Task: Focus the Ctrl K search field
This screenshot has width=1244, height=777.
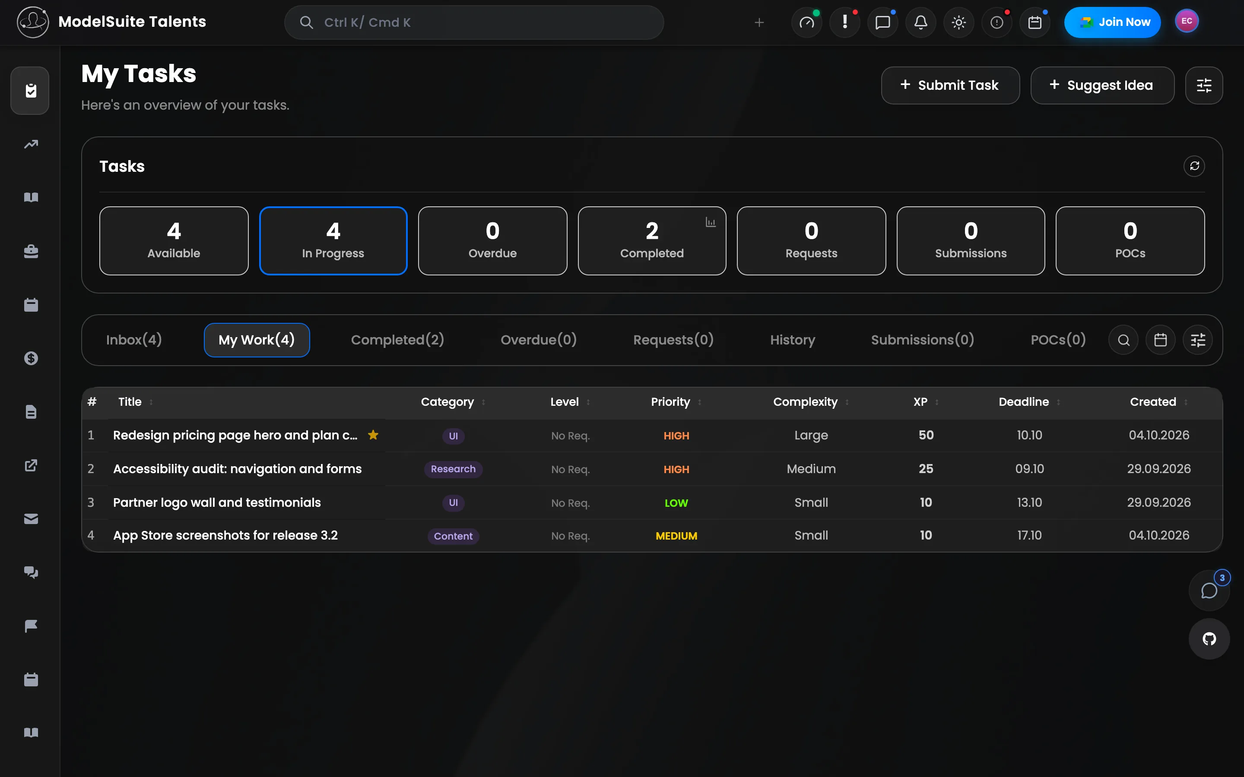Action: (x=474, y=22)
